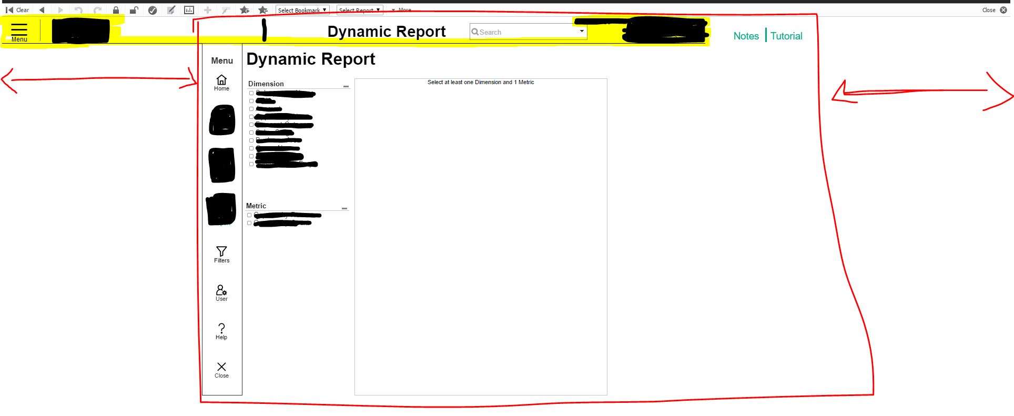Add a bookmark with star-plus icon

coord(245,10)
